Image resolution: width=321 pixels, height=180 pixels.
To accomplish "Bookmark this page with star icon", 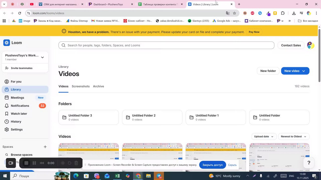I will [234, 13].
